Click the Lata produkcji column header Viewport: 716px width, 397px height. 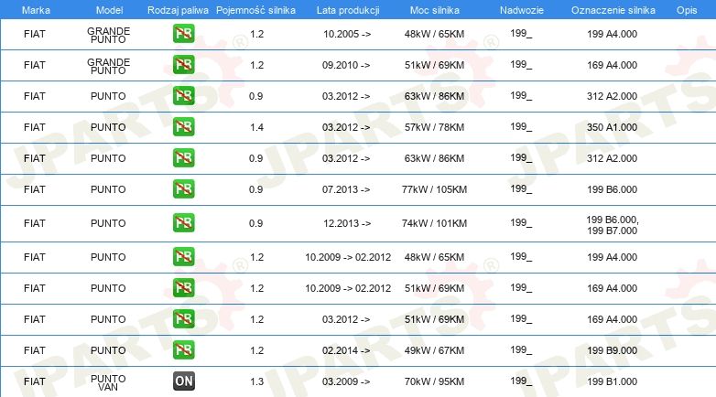pos(348,10)
